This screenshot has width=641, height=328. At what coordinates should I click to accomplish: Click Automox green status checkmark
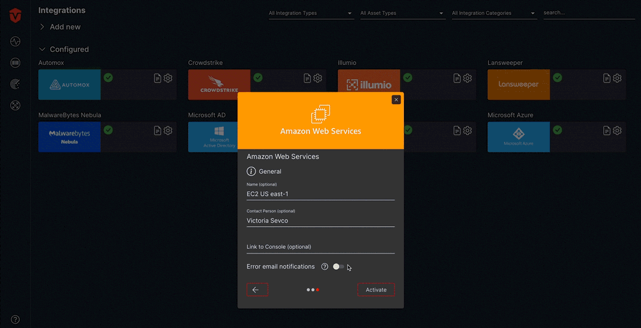[x=108, y=77]
